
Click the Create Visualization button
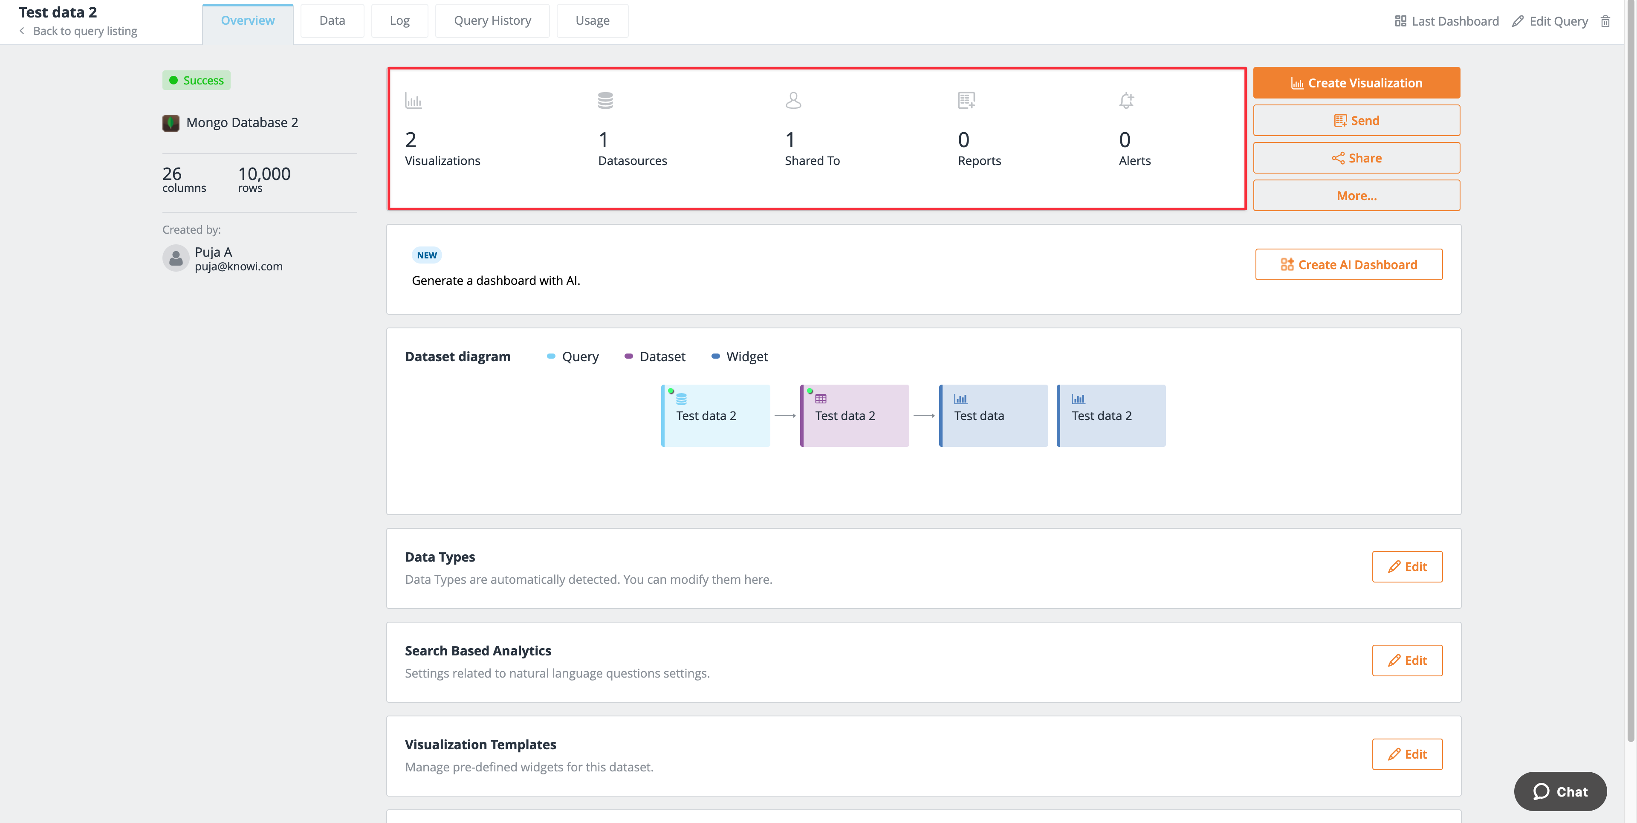point(1356,82)
